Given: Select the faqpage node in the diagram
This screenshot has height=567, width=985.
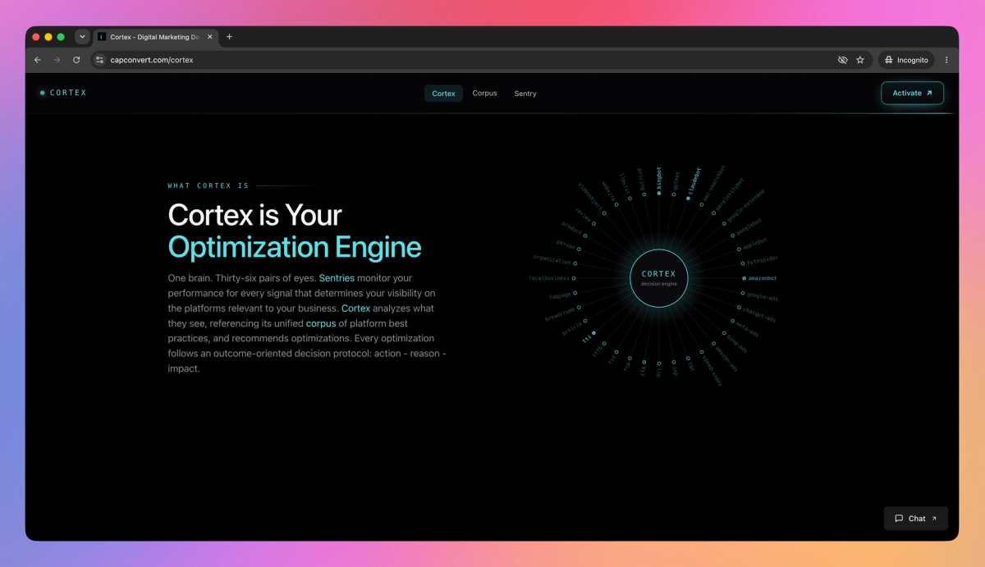Looking at the screenshot, I should tap(562, 295).
